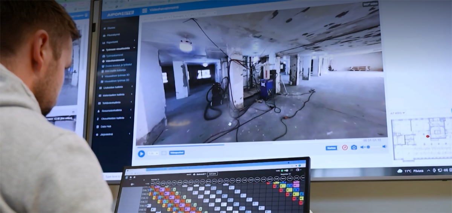This screenshot has width=452, height=213.
Task: Play the site walkthrough video
Action: (141, 153)
